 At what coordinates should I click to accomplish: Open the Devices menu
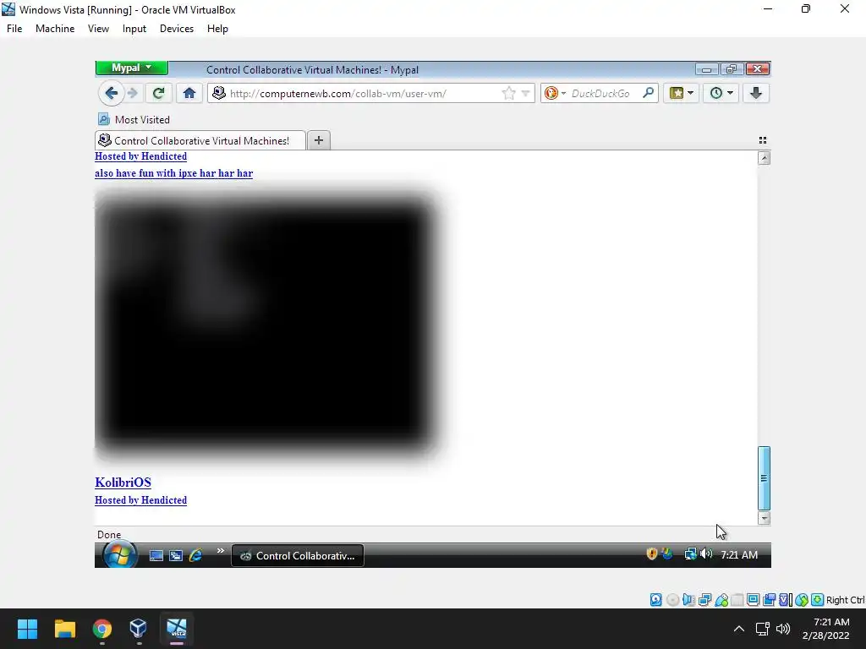[x=177, y=29]
